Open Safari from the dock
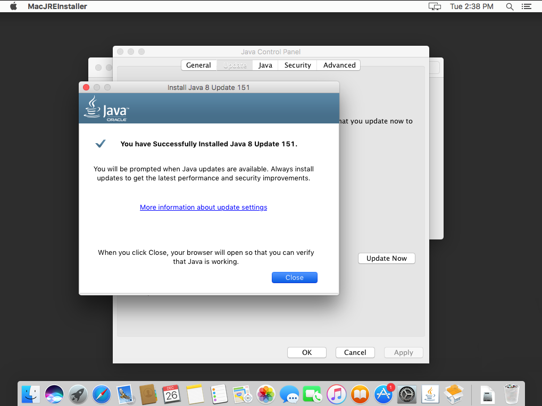This screenshot has height=406, width=542. pyautogui.click(x=102, y=394)
